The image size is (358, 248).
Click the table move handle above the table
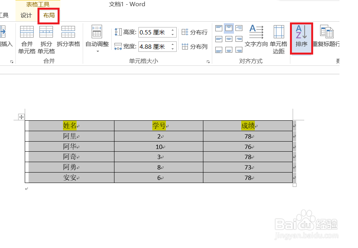point(21,116)
